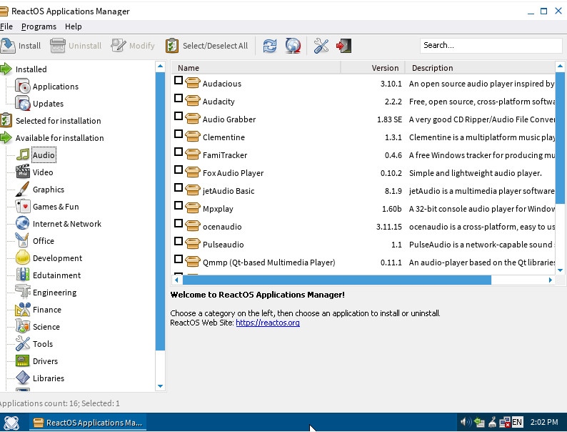
Task: Click the category panel scroll-down arrow
Action: click(160, 386)
